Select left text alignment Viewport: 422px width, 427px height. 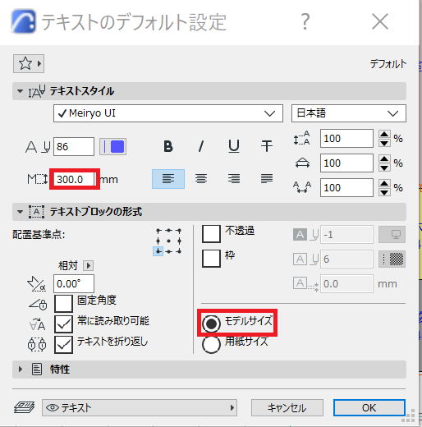click(168, 179)
